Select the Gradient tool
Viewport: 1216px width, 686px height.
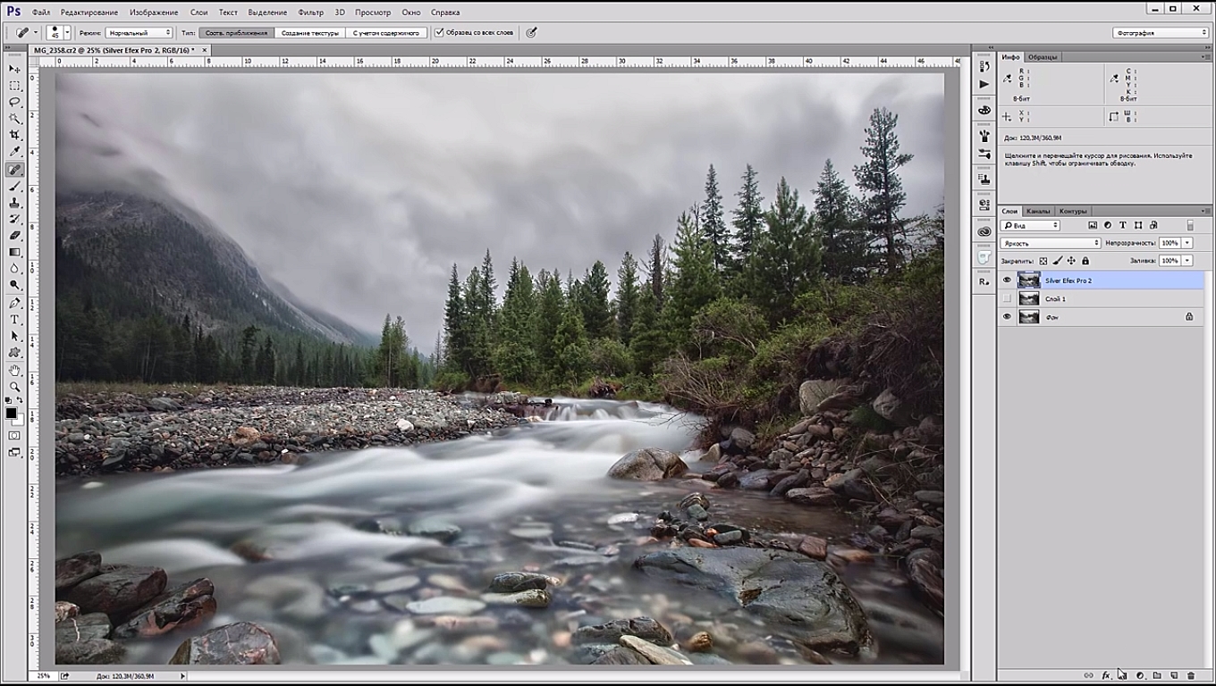(x=14, y=253)
